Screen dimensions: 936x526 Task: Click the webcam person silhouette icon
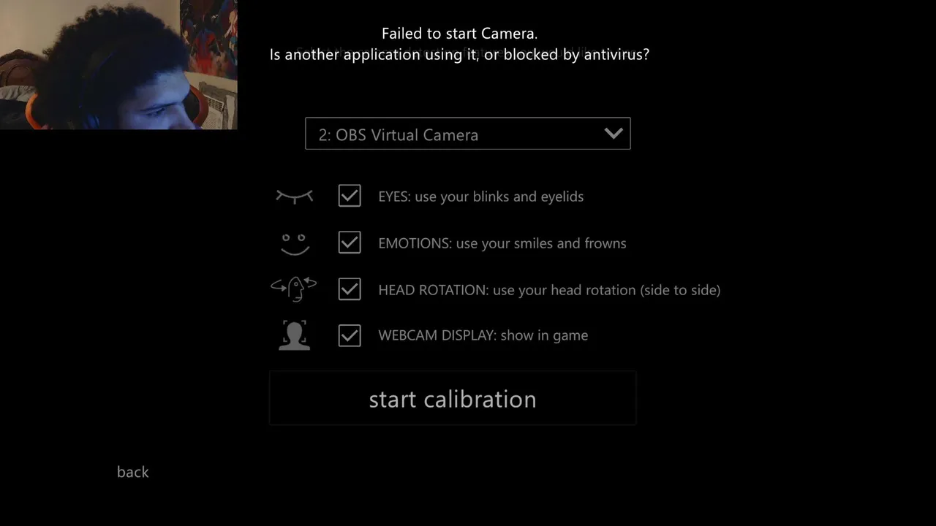click(x=294, y=335)
